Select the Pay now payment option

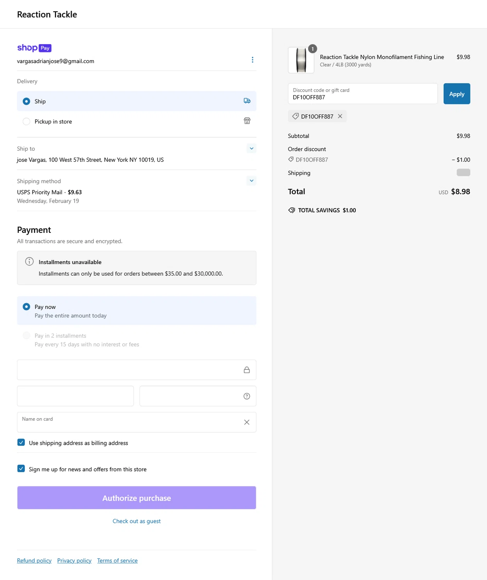pyautogui.click(x=137, y=310)
